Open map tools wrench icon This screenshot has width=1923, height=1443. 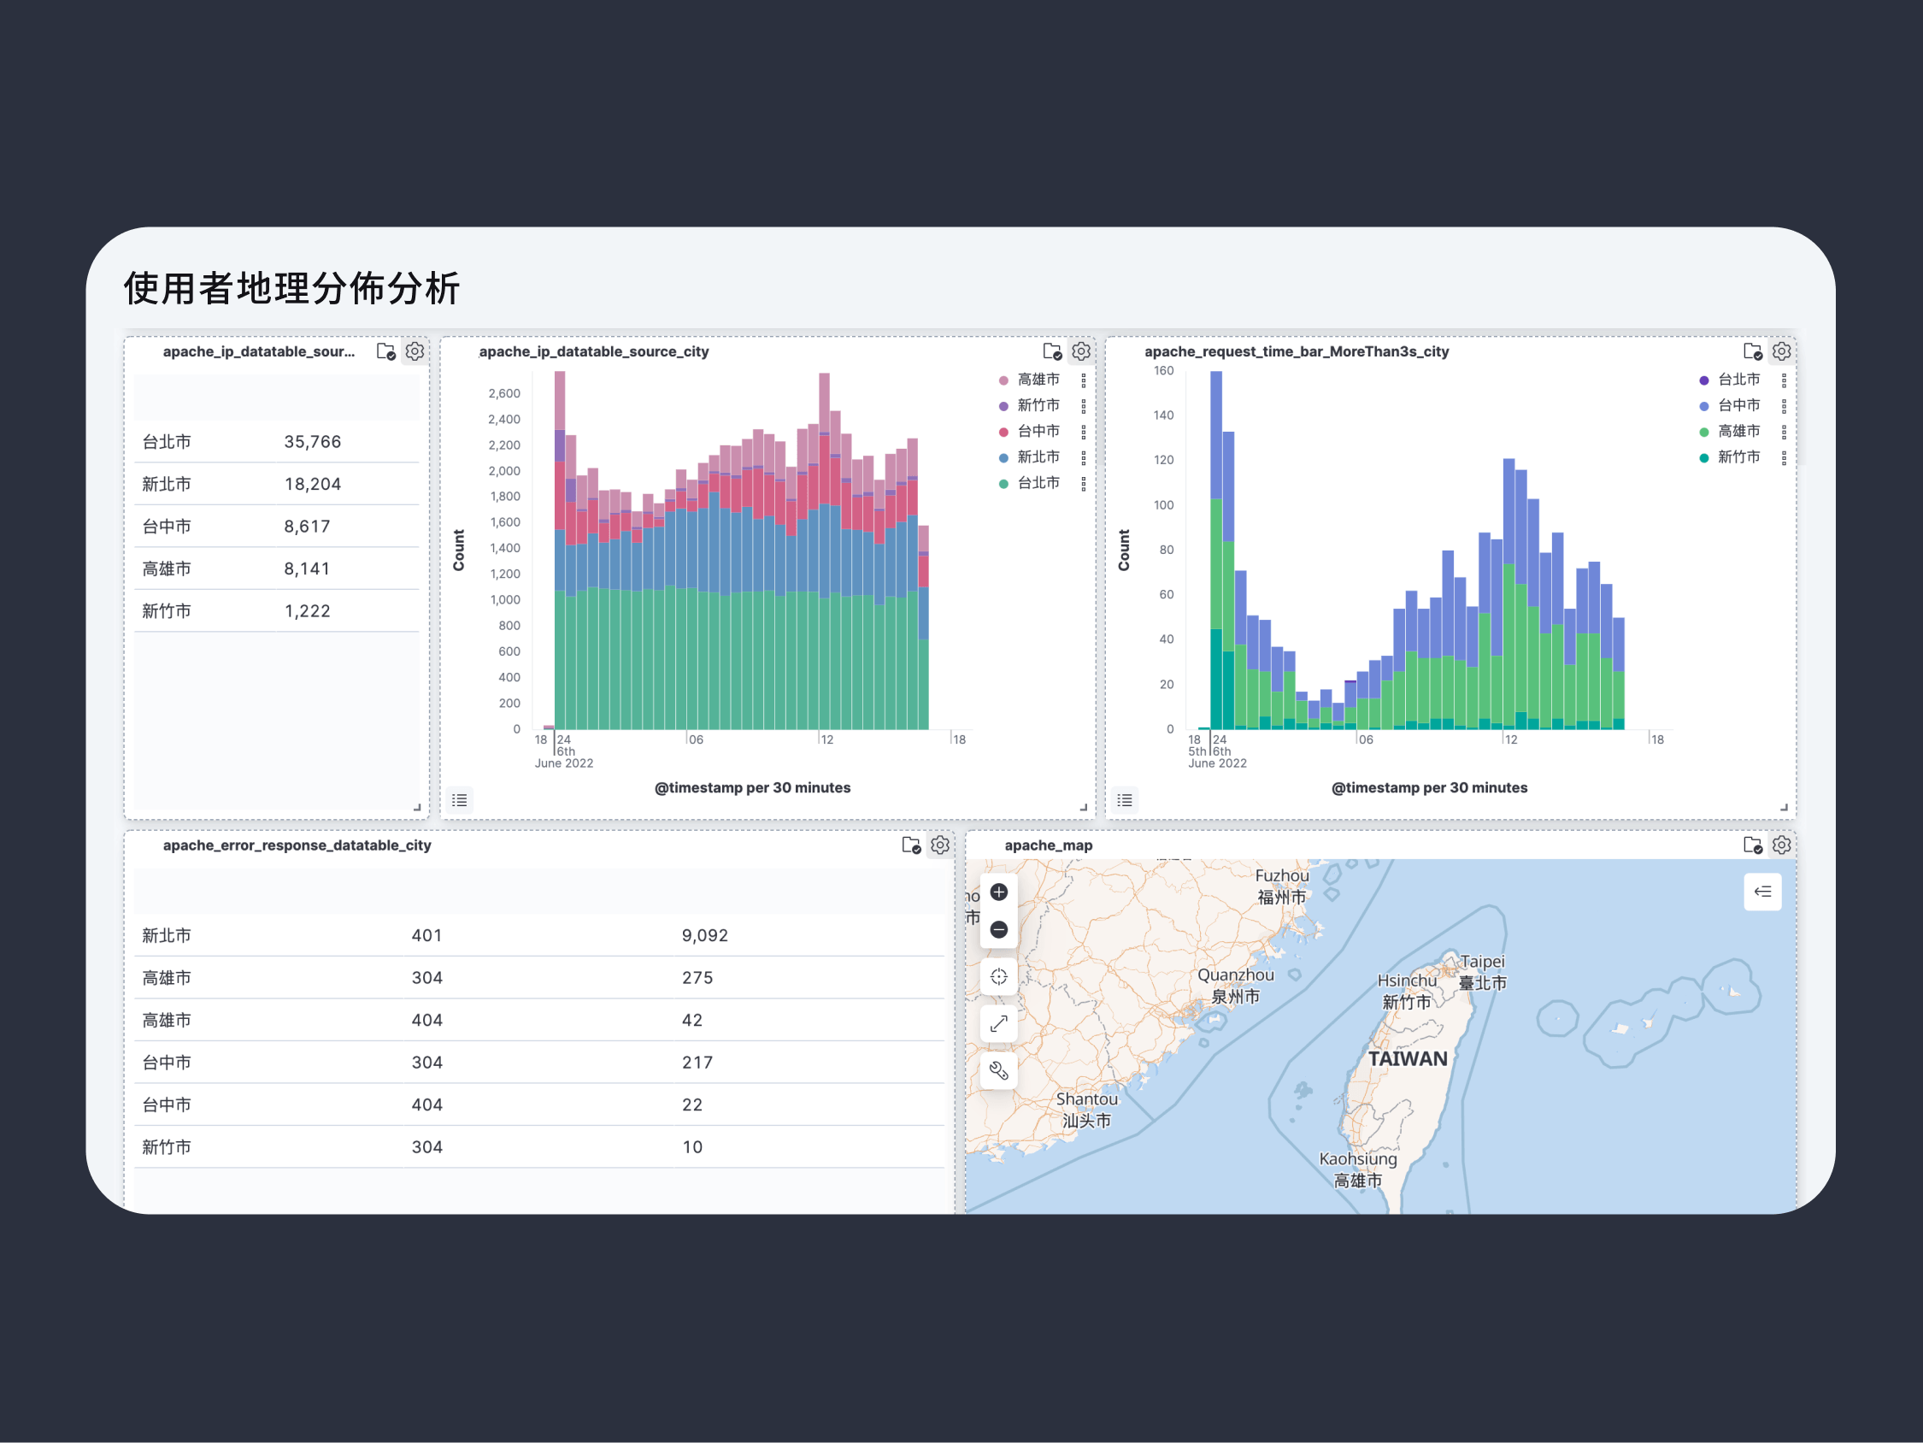click(x=999, y=1071)
